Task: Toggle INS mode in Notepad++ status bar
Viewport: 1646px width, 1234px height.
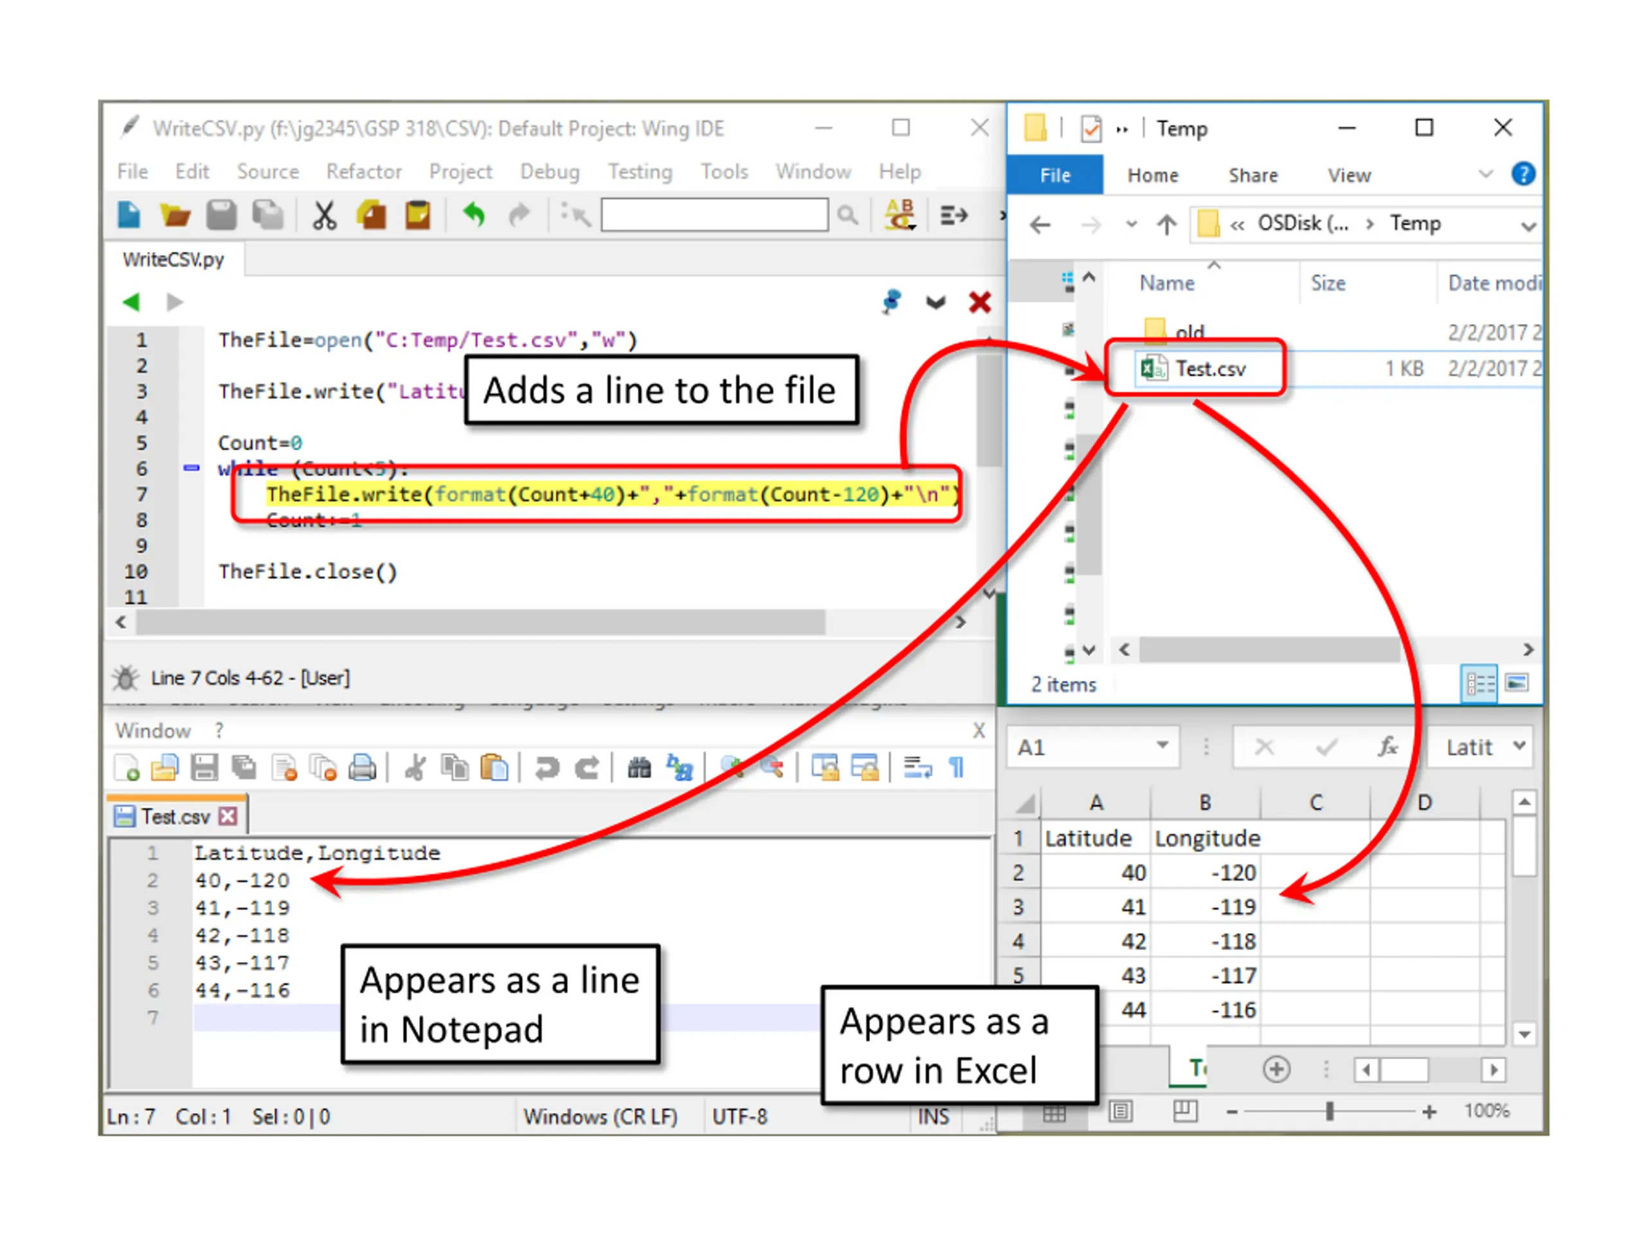Action: tap(933, 1116)
